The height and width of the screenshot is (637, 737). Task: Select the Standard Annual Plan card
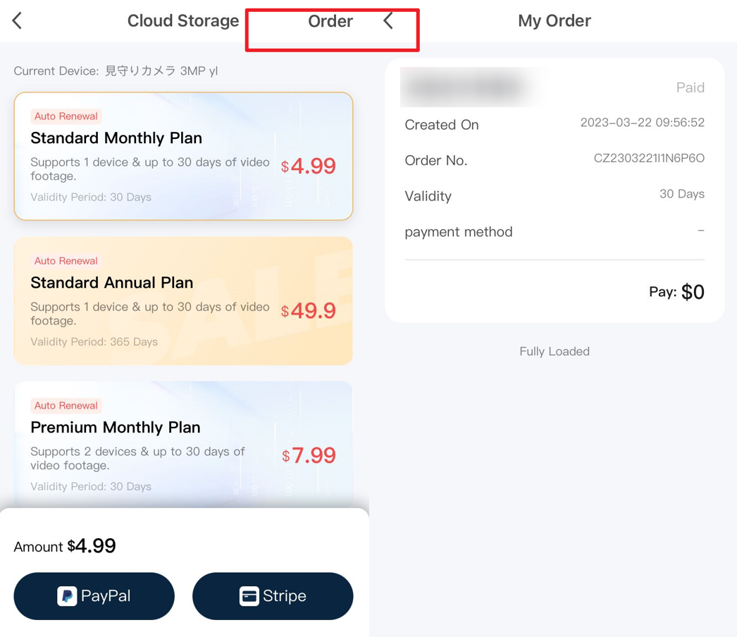(x=183, y=301)
